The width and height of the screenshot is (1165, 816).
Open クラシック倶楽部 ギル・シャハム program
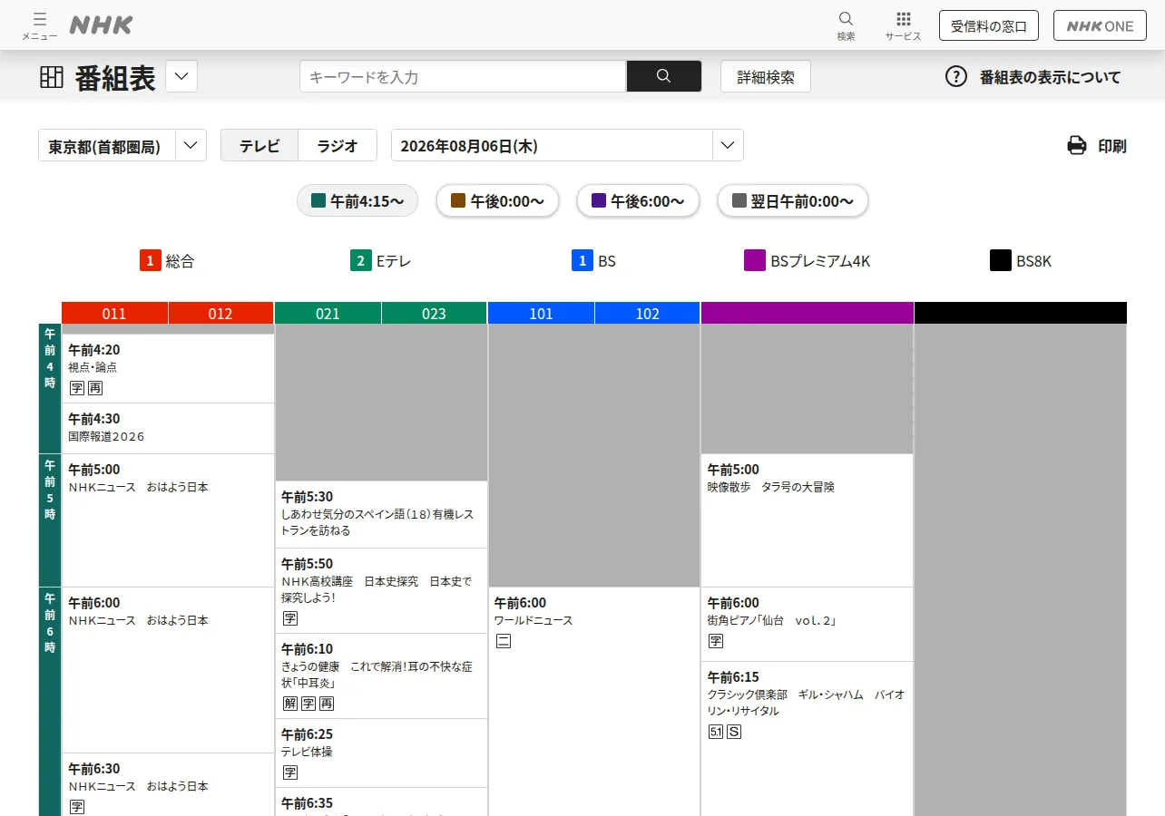coord(807,739)
